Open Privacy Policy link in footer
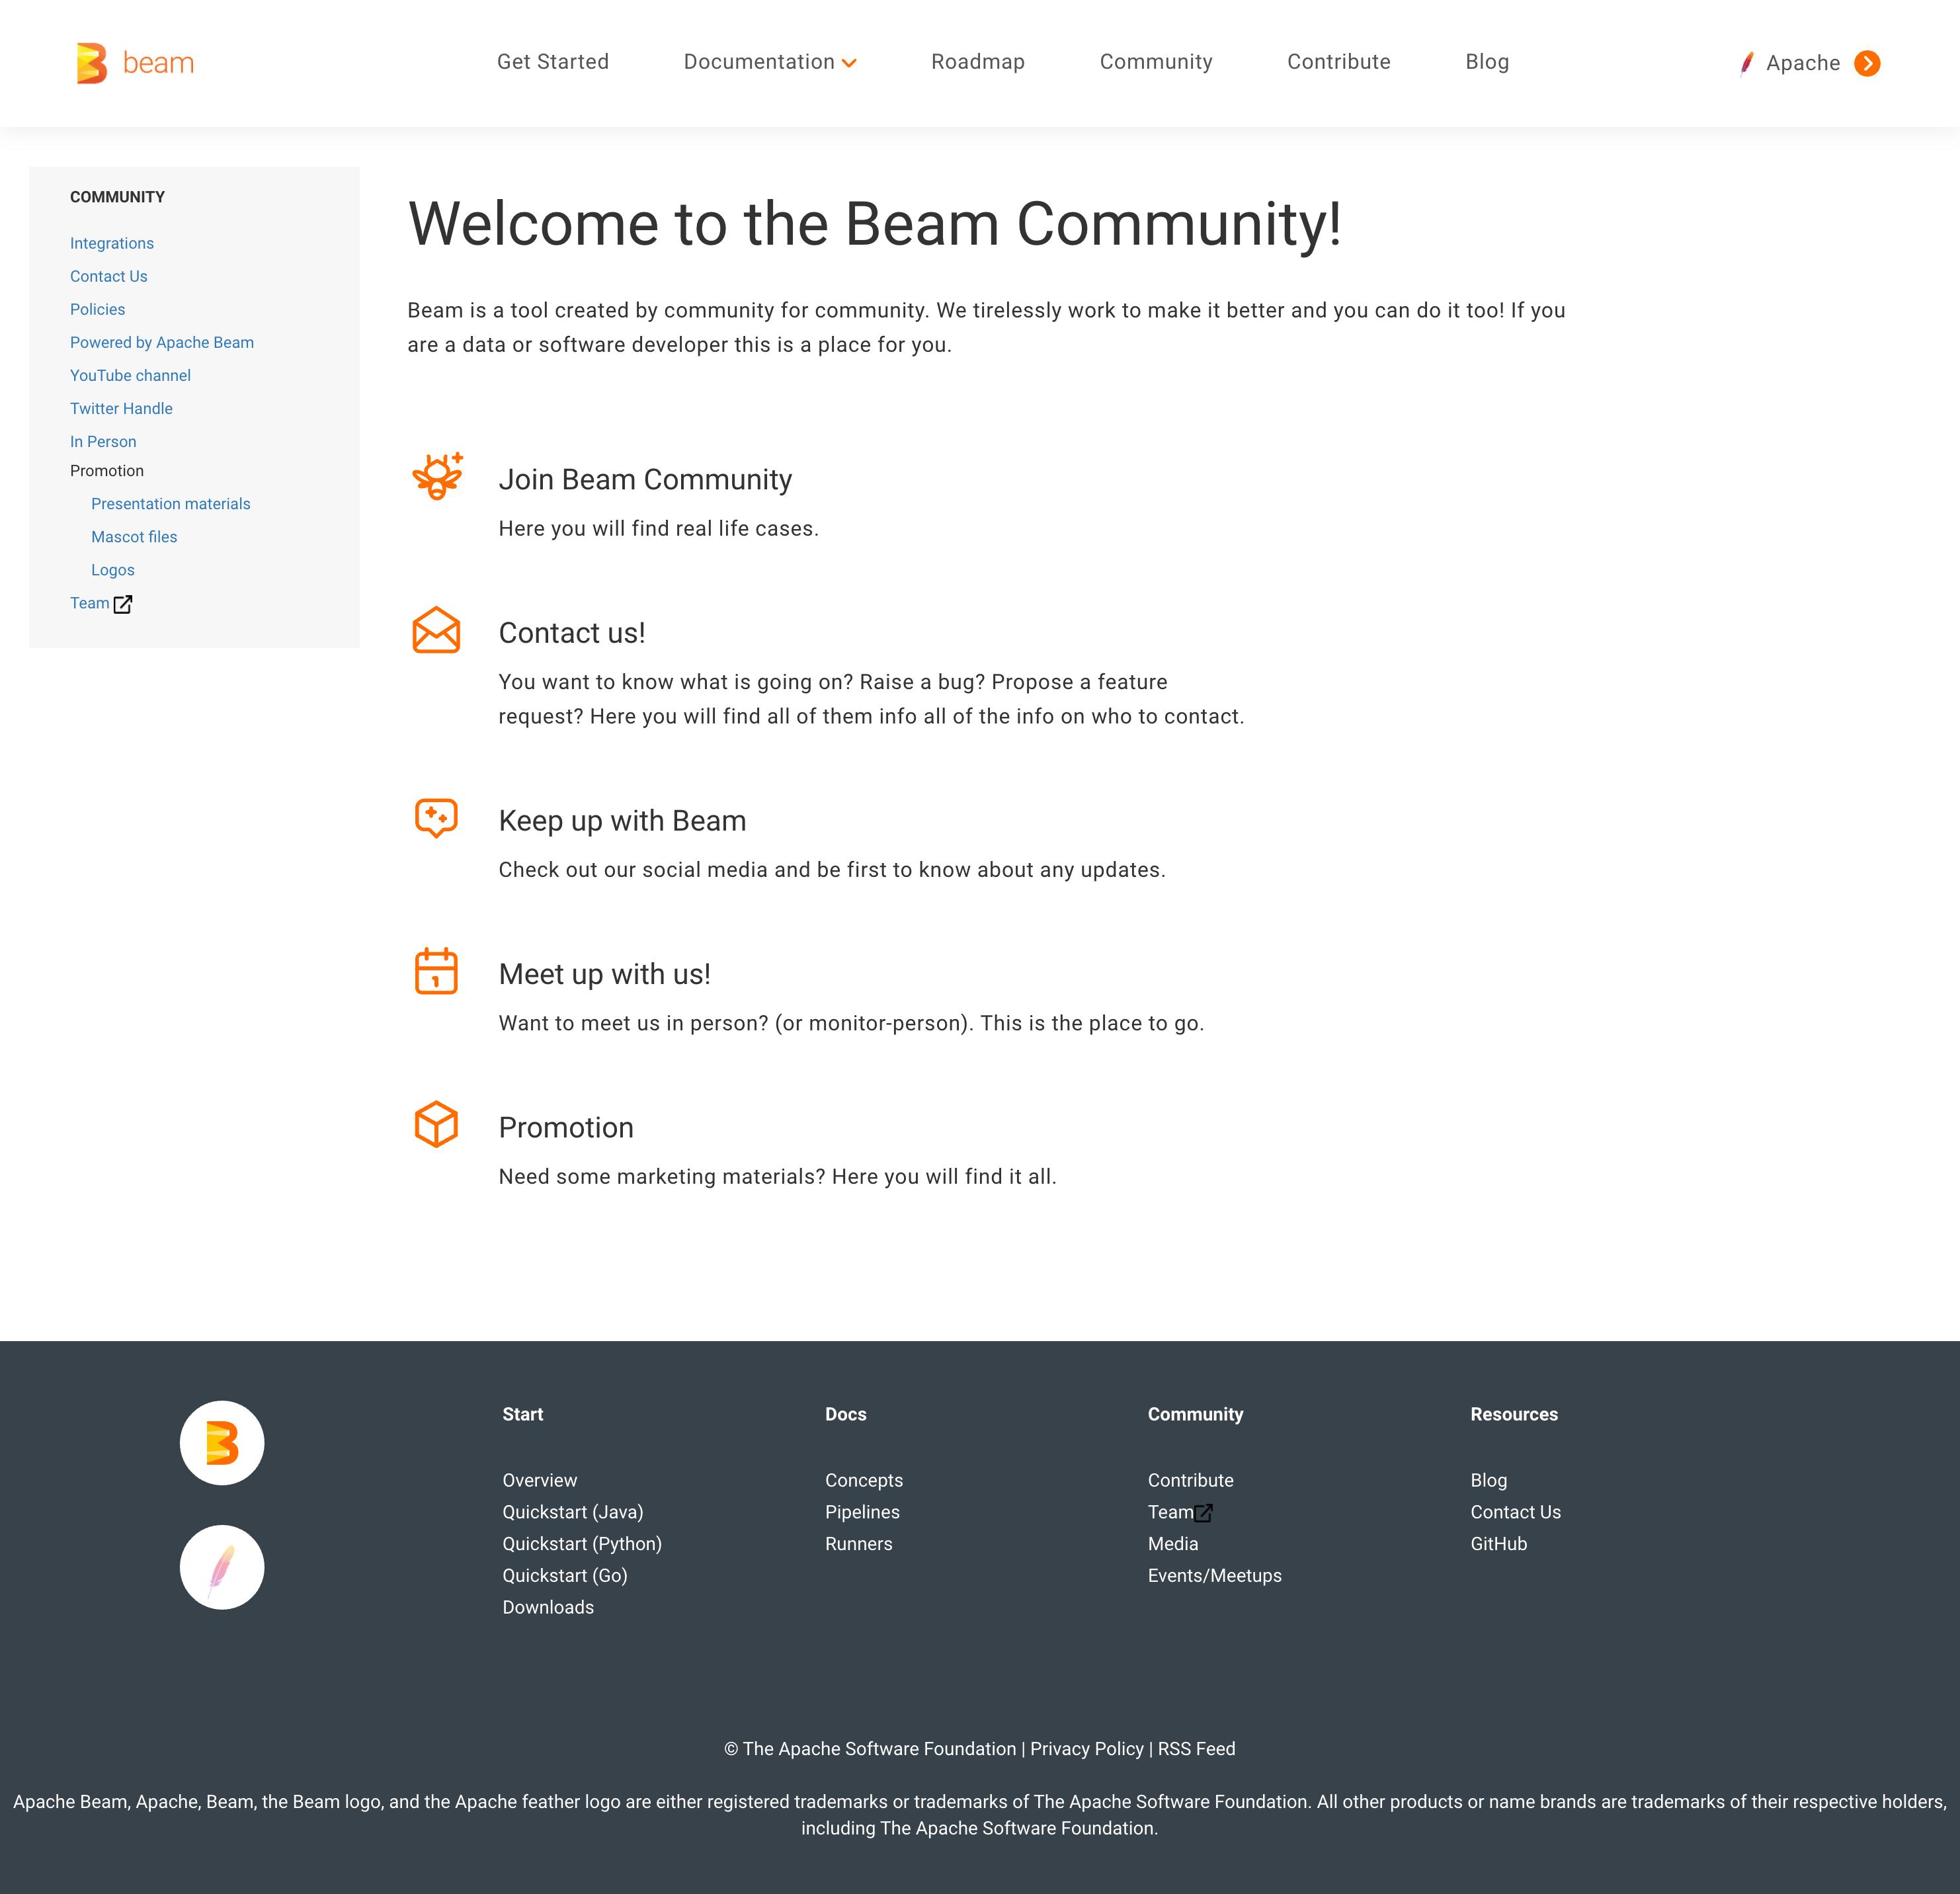 [1086, 1748]
